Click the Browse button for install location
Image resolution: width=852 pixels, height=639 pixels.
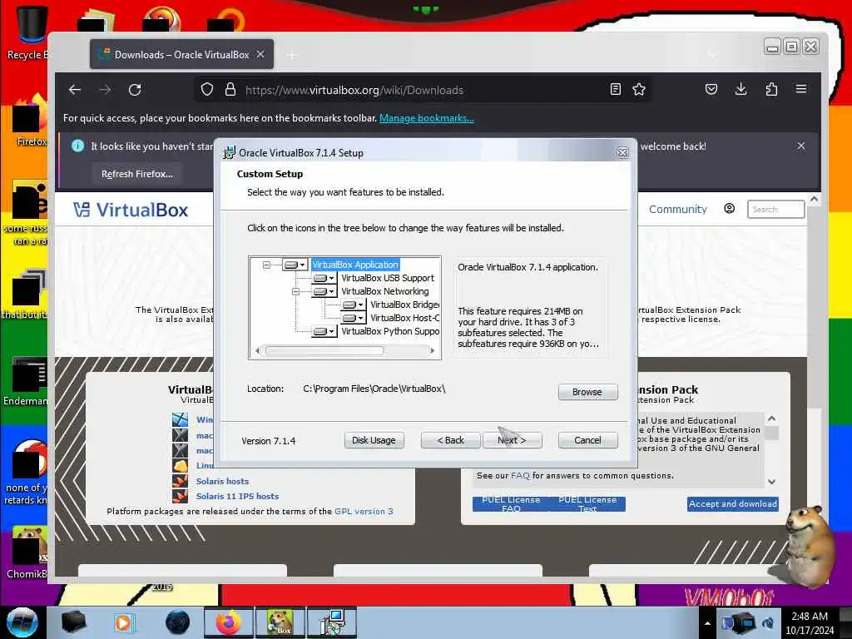tap(587, 392)
